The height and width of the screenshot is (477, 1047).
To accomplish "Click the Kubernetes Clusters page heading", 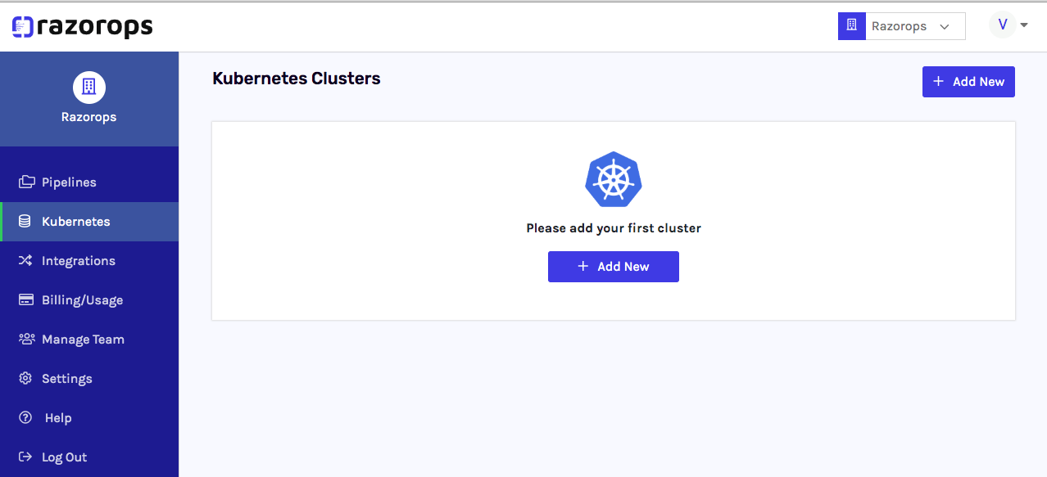I will (296, 78).
